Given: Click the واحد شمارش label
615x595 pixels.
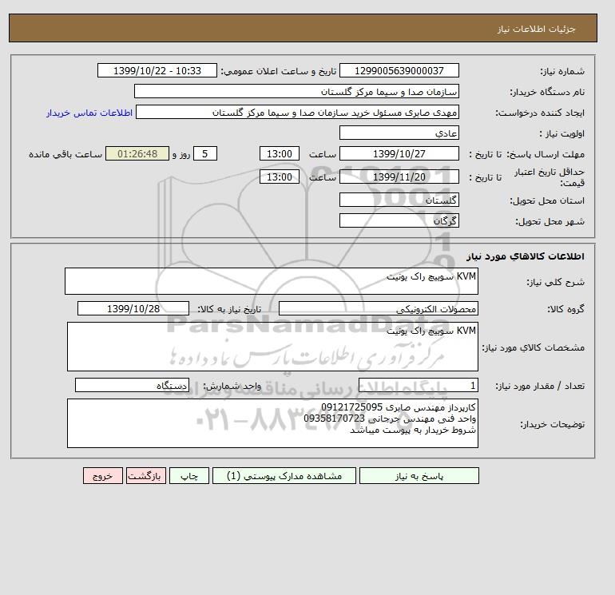Looking at the screenshot, I should [232, 386].
